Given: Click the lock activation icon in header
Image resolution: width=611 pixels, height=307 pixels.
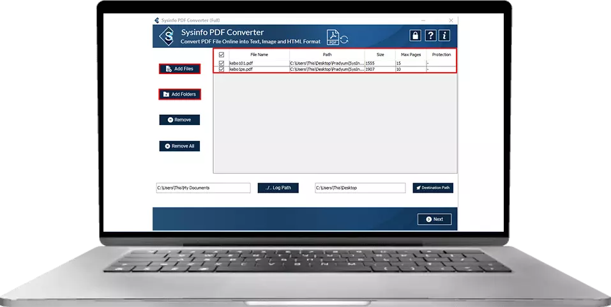Looking at the screenshot, I should 416,36.
